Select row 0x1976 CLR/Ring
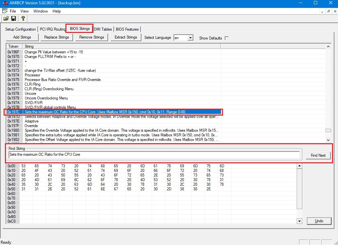The image size is (338, 245). (x=114, y=84)
